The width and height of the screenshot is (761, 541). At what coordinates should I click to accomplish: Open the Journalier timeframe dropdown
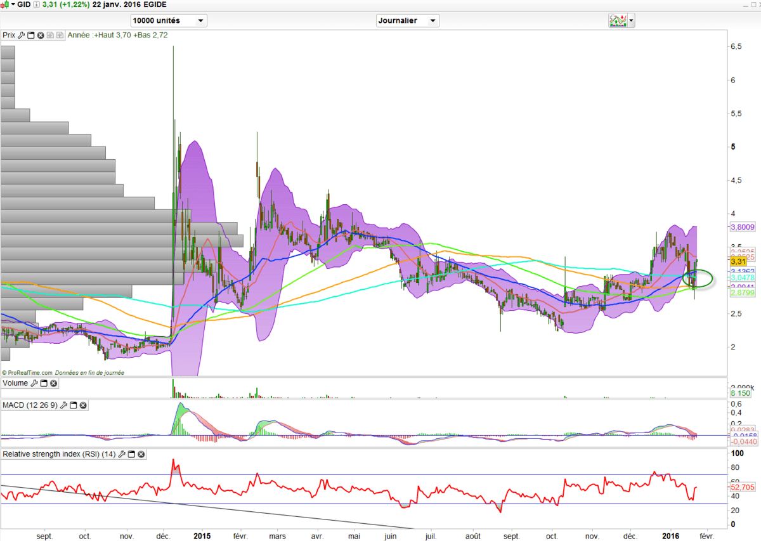[407, 20]
